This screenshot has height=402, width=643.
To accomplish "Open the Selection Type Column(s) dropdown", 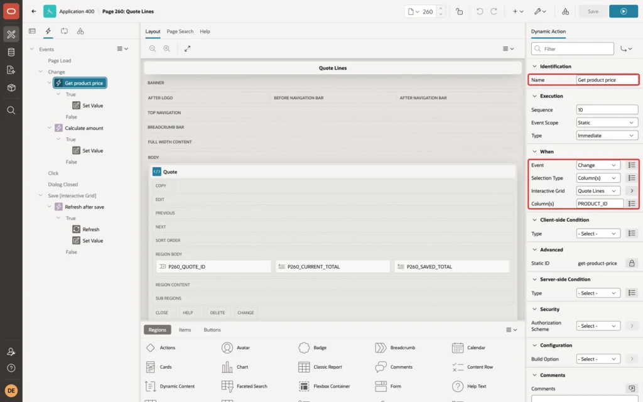I will click(598, 178).
